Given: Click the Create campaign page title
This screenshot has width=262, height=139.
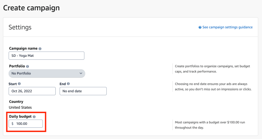Looking at the screenshot, I should tap(31, 8).
